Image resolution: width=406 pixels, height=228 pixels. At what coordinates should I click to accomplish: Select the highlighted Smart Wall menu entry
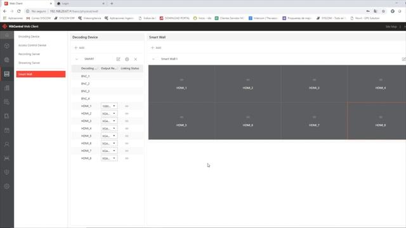[x=41, y=74]
